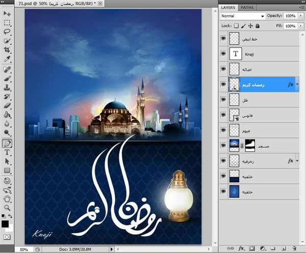Select the Hand tool

click(x=7, y=199)
